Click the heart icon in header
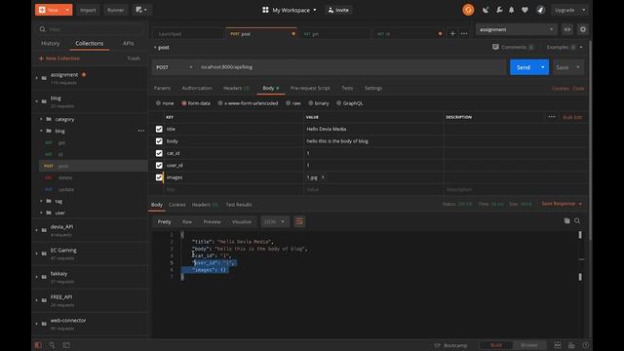Screen dimensions: 624x351 coord(525,10)
